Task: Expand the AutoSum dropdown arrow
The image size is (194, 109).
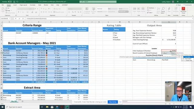Action: pos(156,8)
